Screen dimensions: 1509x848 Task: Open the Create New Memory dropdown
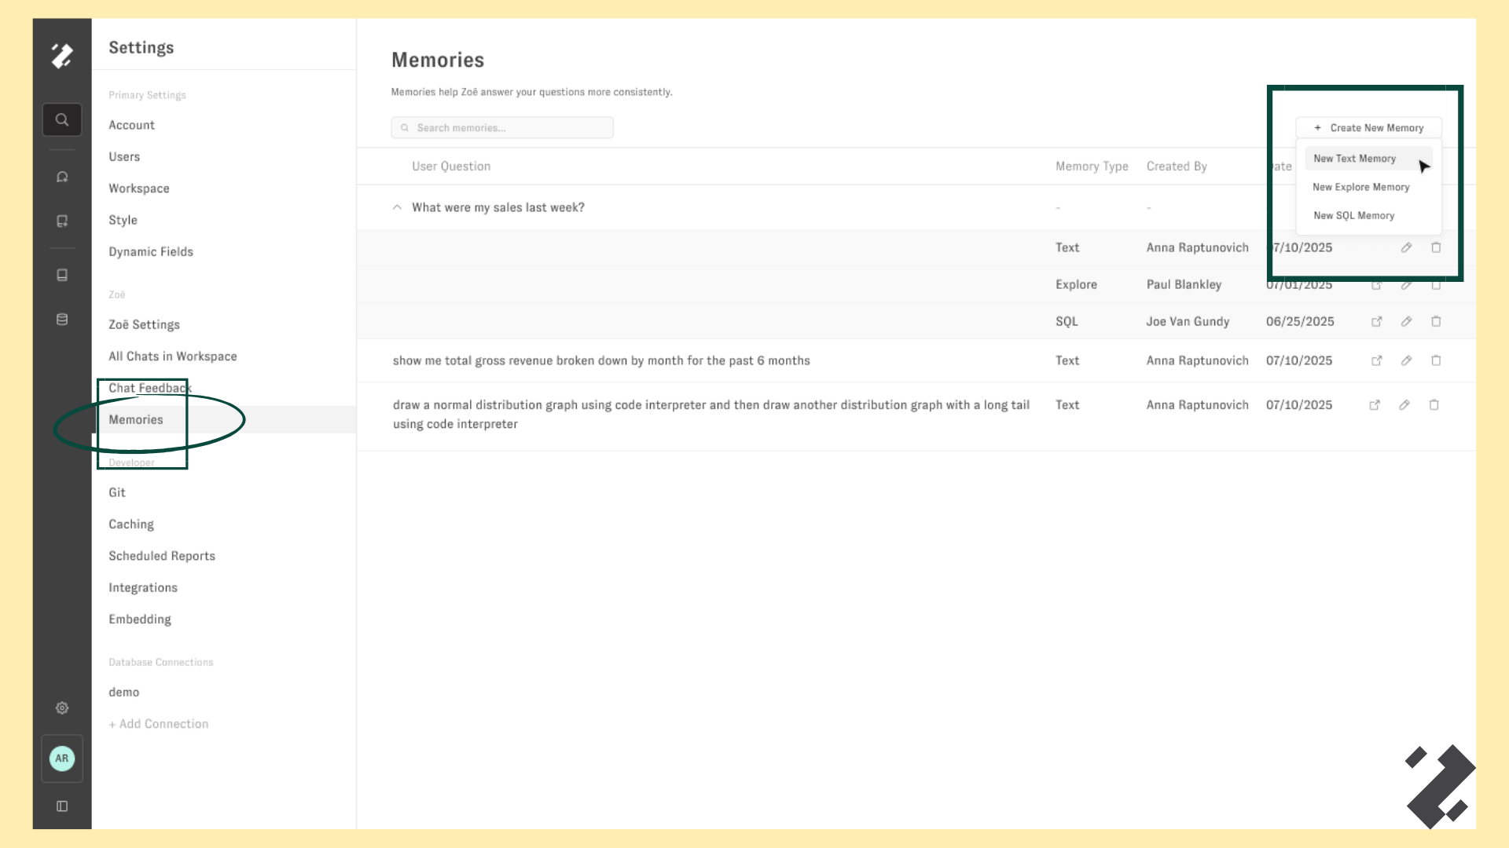pyautogui.click(x=1368, y=128)
